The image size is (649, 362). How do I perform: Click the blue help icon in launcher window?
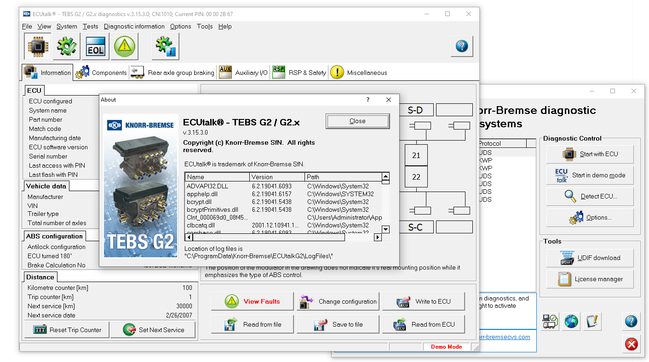632,321
